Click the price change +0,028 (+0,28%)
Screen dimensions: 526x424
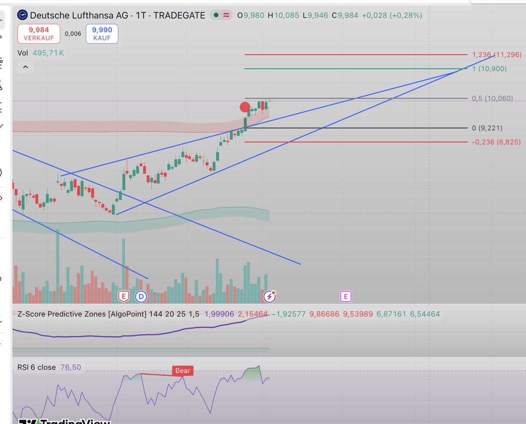click(391, 15)
